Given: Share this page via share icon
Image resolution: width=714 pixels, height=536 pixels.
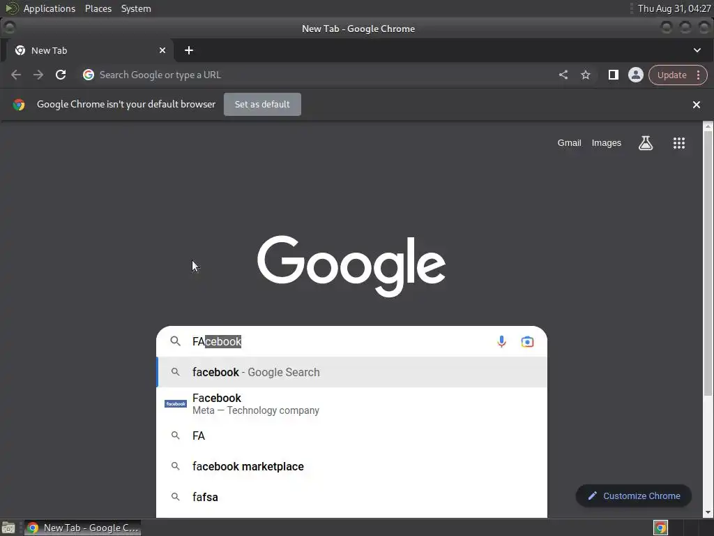Looking at the screenshot, I should pos(563,75).
